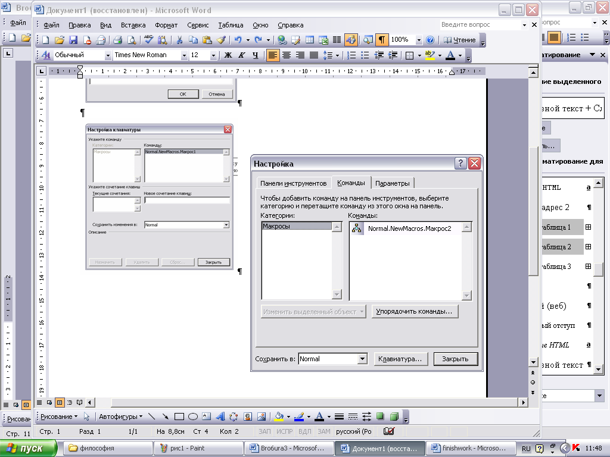This screenshot has width=610, height=457.
Task: Click the Undo arrow icon
Action: pos(238,40)
